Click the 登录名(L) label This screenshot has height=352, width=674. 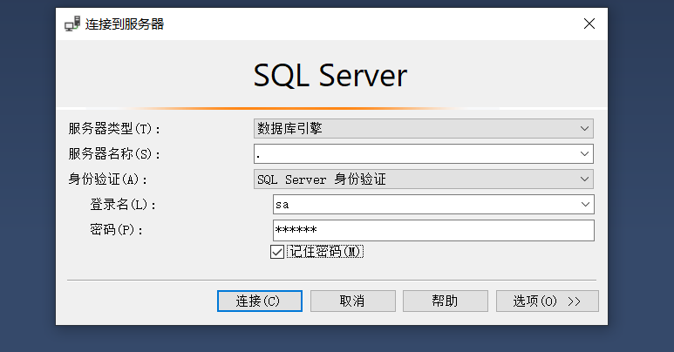click(x=123, y=205)
